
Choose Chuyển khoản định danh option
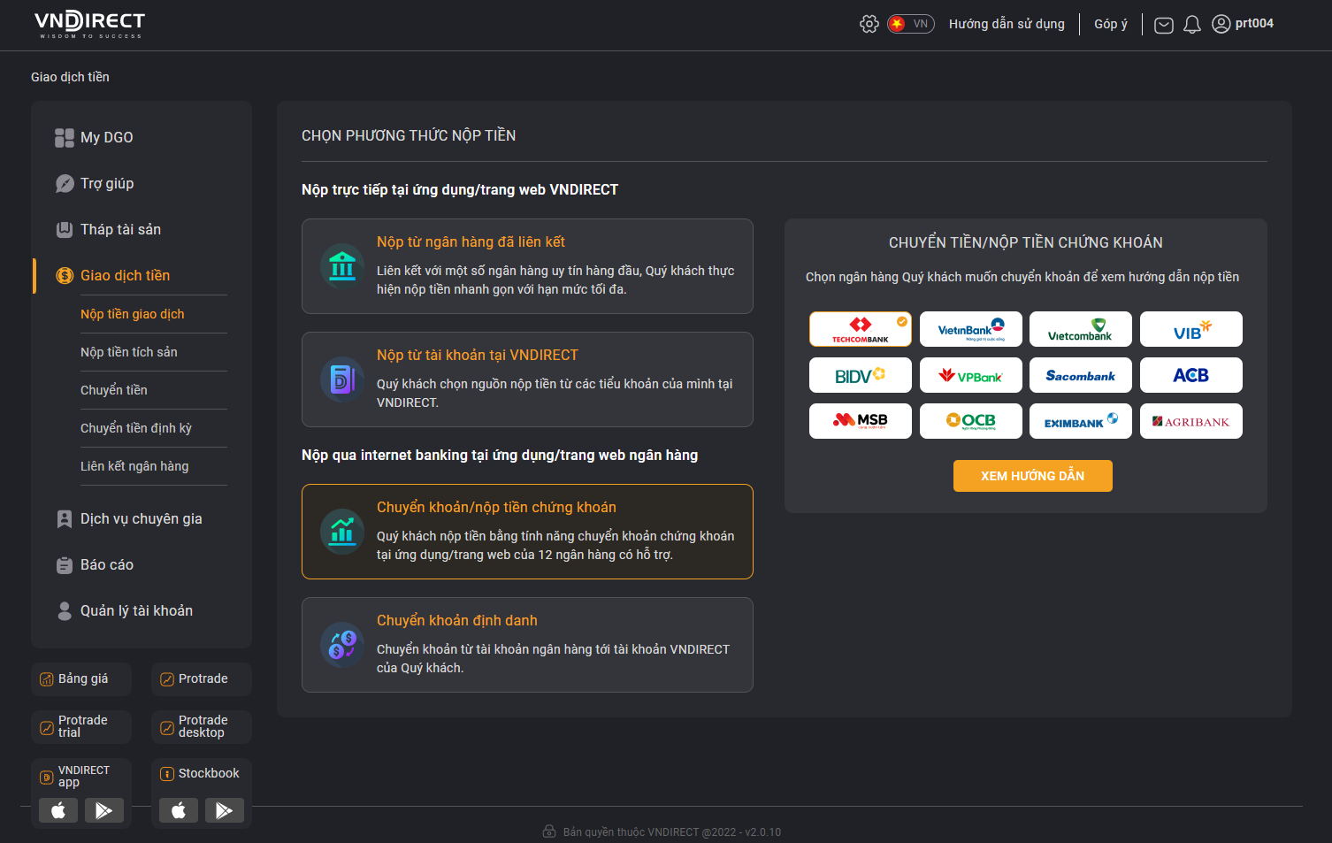click(x=527, y=645)
